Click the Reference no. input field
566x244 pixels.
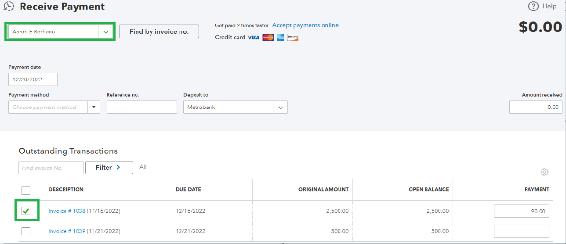click(141, 107)
